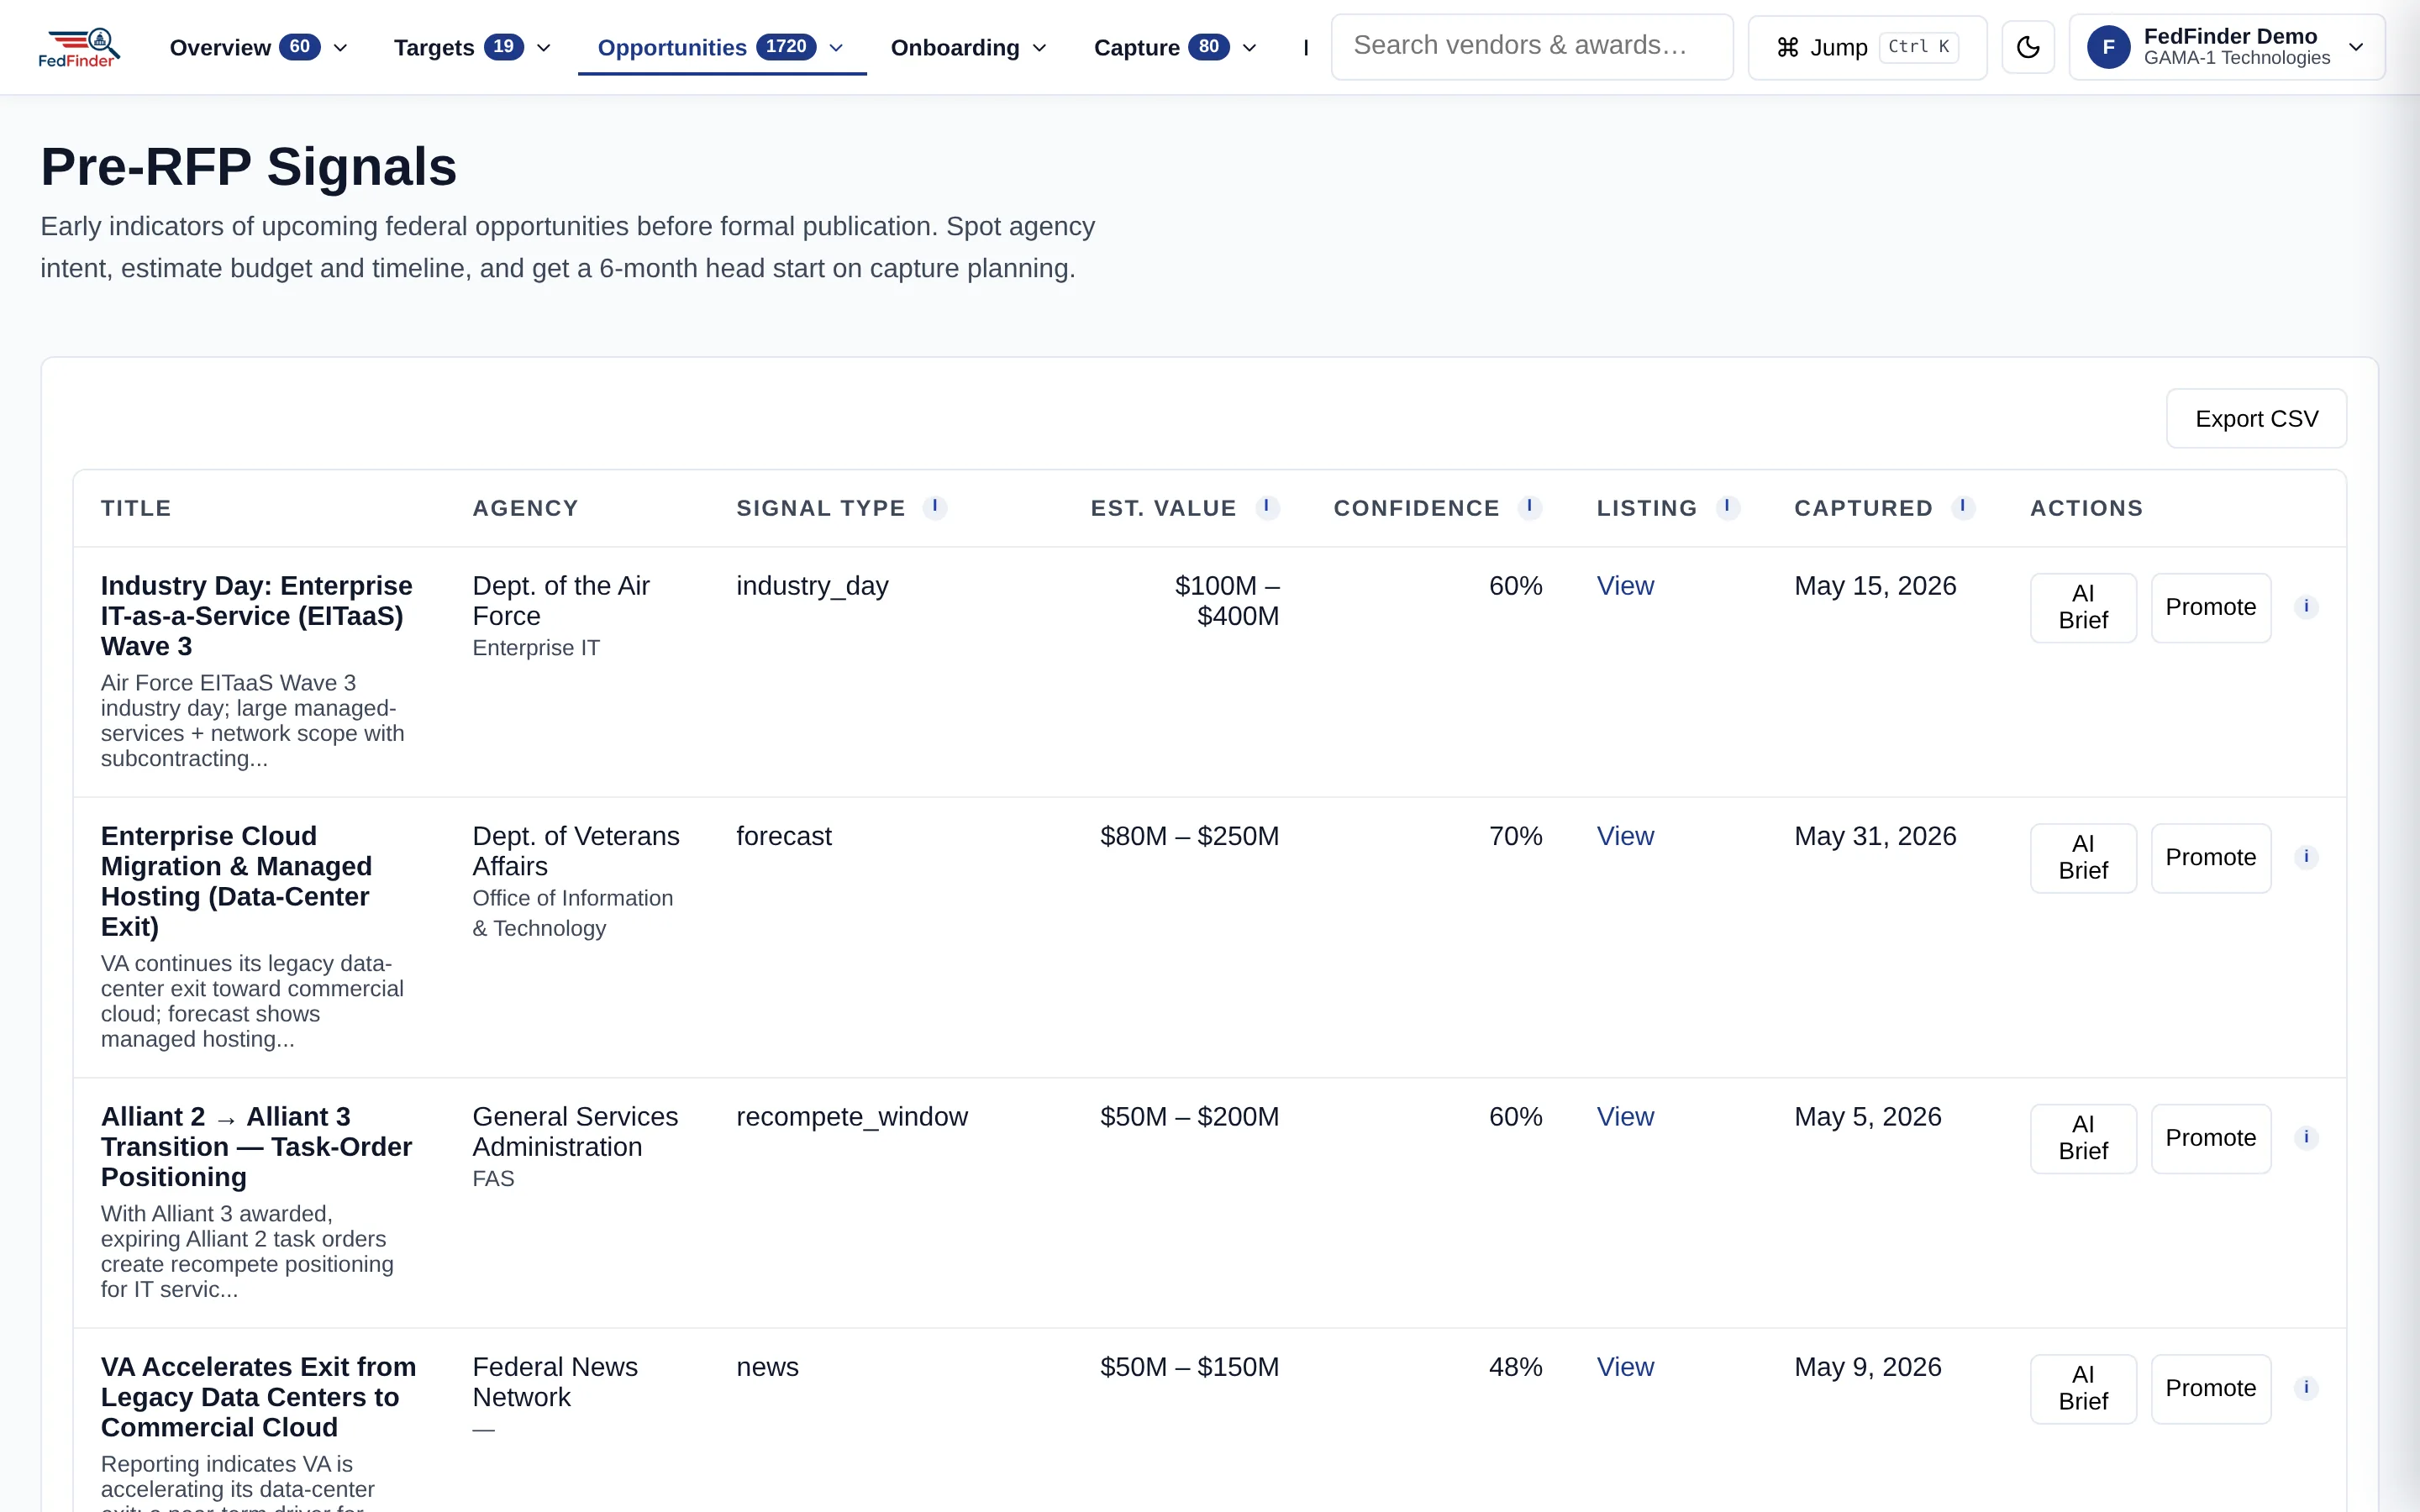Promote the EITaaS Wave 3 signal
Screen dimensions: 2420x1512
2210,607
